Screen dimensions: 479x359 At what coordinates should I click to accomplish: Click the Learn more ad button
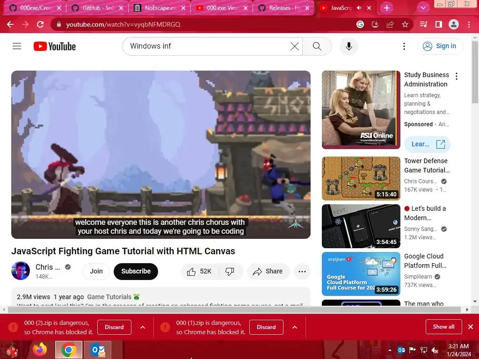[x=428, y=144]
